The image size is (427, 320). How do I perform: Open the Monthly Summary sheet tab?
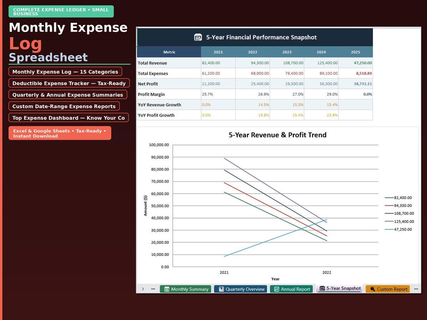185,289
